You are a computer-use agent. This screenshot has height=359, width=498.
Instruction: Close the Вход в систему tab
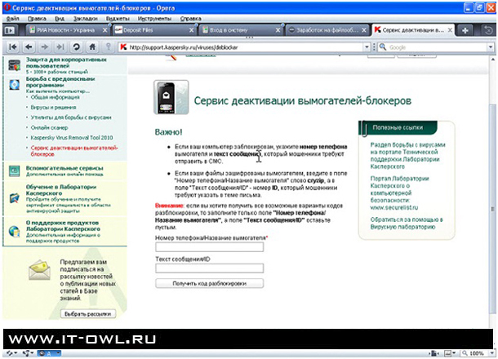pos(278,30)
